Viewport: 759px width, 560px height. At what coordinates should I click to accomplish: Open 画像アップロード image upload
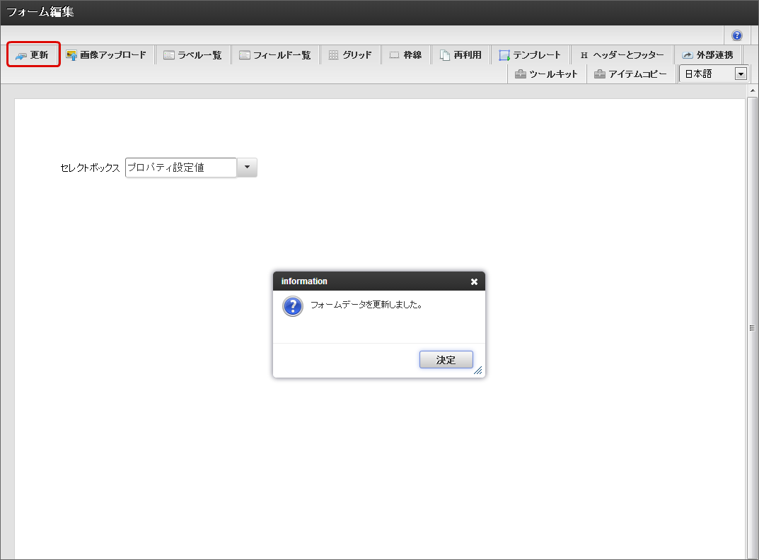point(106,54)
